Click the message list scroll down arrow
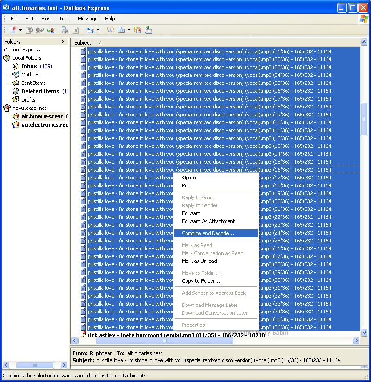 [x=364, y=332]
